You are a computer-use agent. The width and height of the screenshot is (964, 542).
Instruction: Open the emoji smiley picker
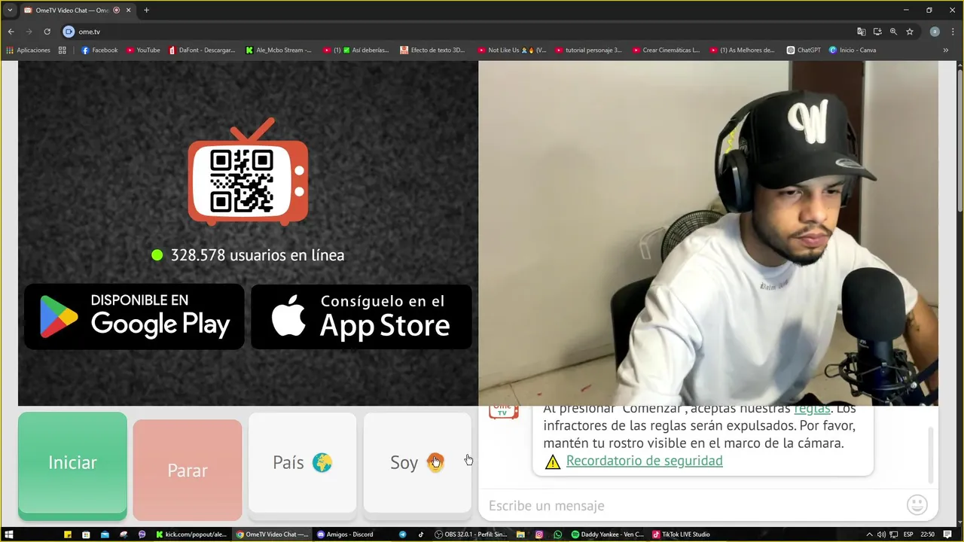[917, 505]
